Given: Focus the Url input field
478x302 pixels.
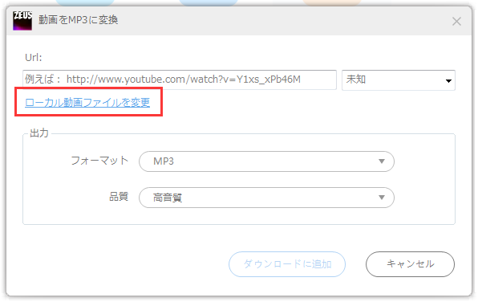Looking at the screenshot, I should point(180,80).
